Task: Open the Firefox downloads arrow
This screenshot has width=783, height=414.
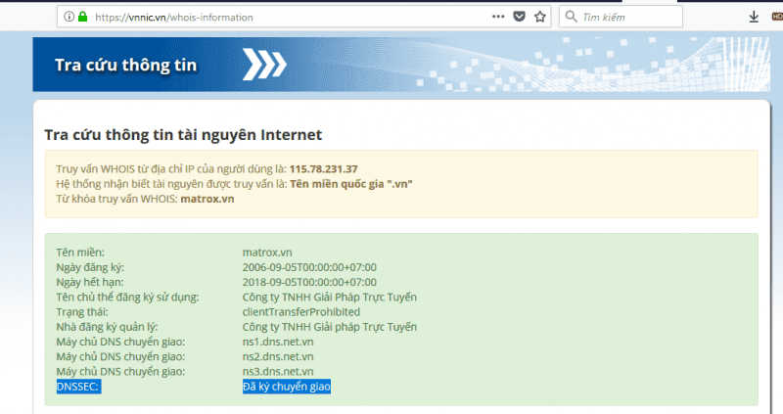Action: pyautogui.click(x=754, y=17)
